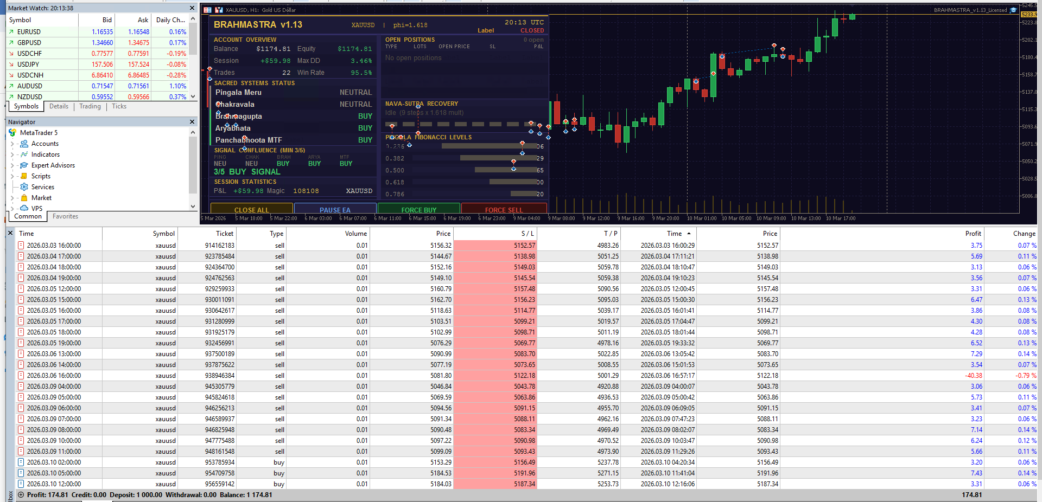
Task: Click the VPS cloud icon in Navigator
Action: [x=24, y=208]
